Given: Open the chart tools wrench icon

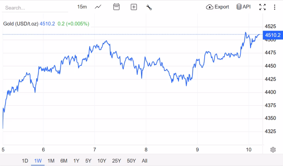Looking at the screenshot, I should [x=149, y=7].
